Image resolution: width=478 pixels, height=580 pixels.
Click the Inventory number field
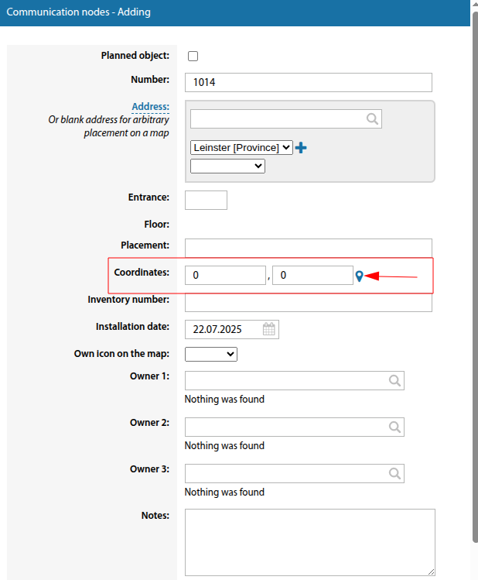tap(308, 303)
